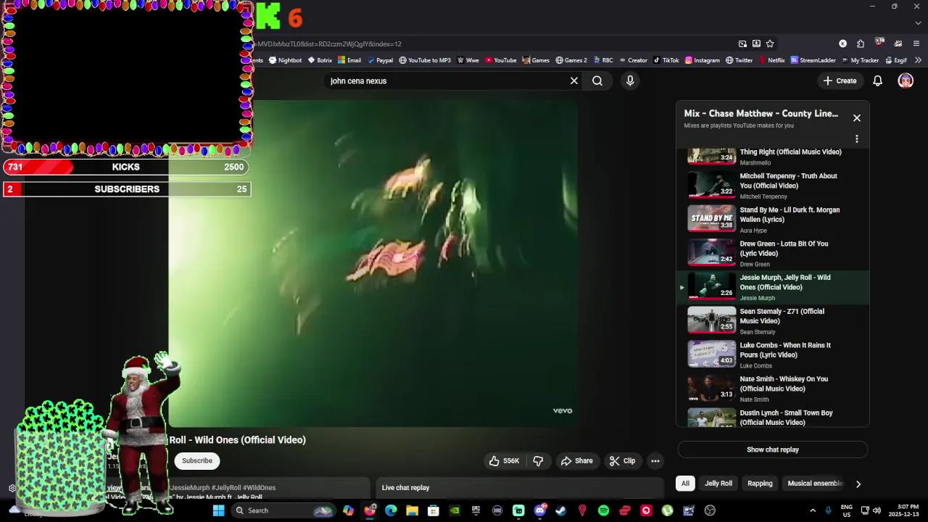Show more bookmarks chevron

pyautogui.click(x=918, y=60)
